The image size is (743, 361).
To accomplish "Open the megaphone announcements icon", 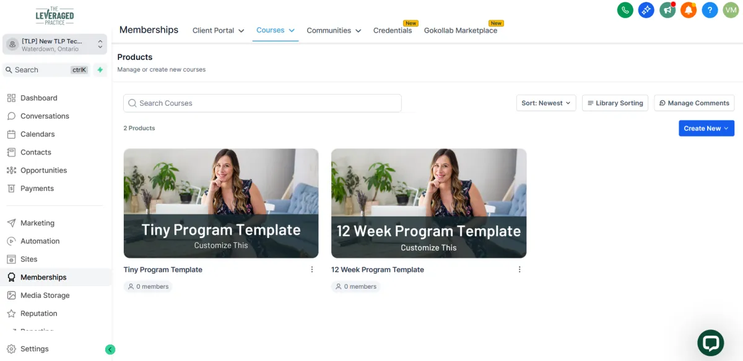I will click(x=667, y=10).
